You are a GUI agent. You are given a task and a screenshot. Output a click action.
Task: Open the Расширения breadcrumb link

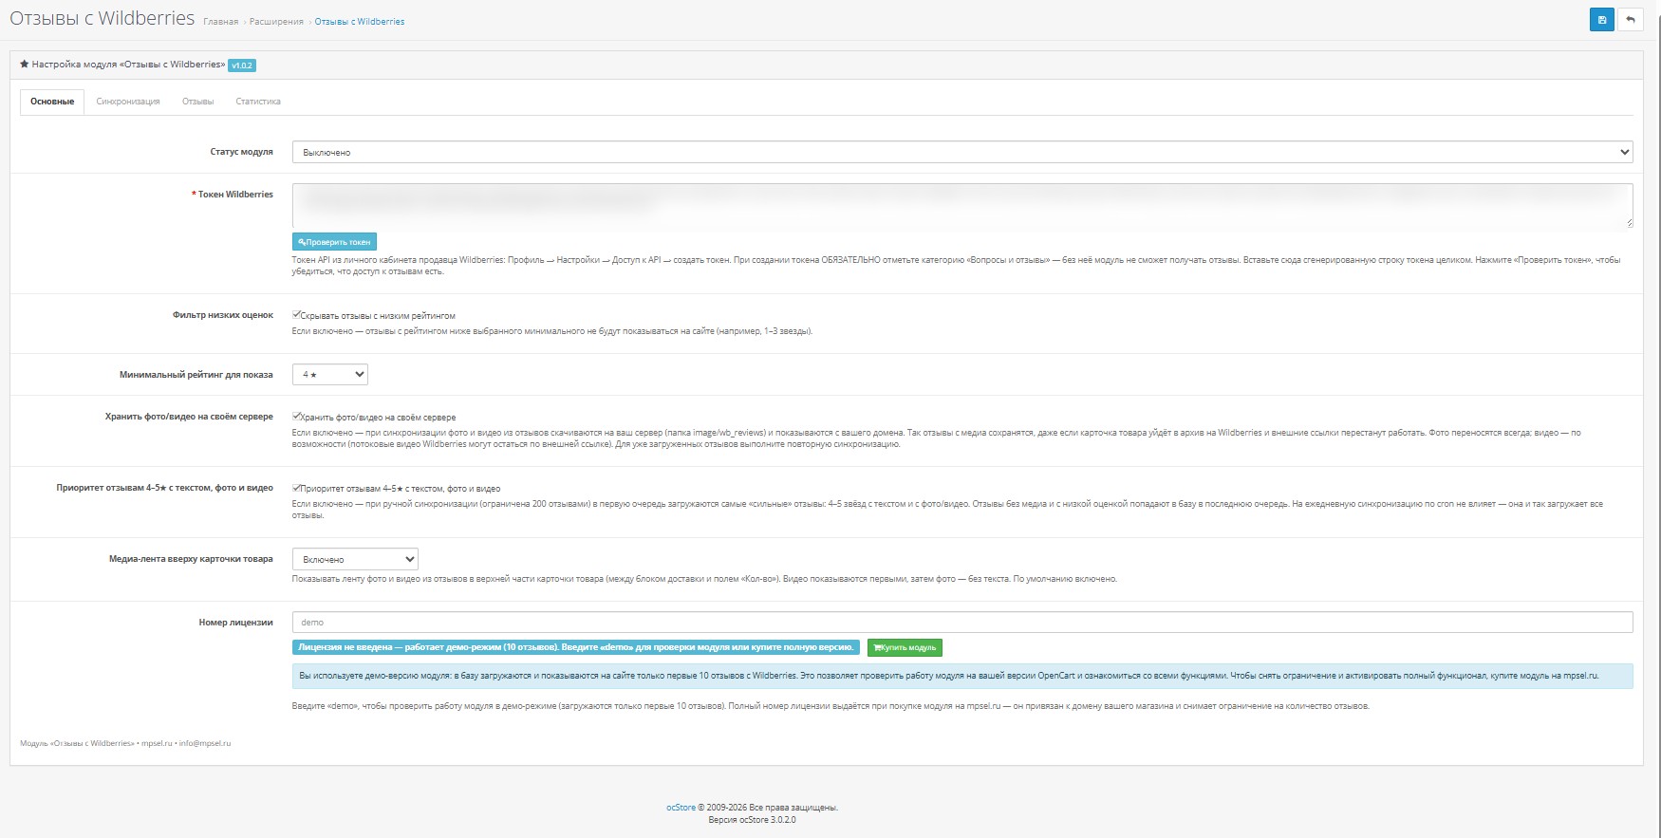tap(276, 22)
